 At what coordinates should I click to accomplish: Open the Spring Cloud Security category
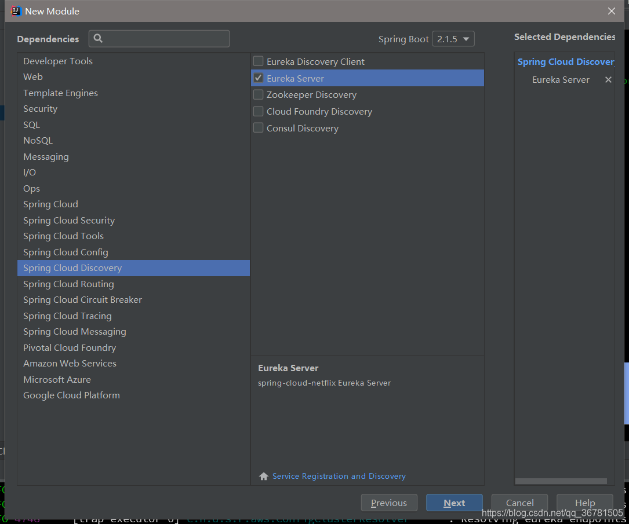click(x=133, y=221)
